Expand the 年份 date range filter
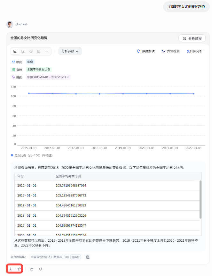Viewport: 212px width, 276px height. pyautogui.click(x=48, y=77)
